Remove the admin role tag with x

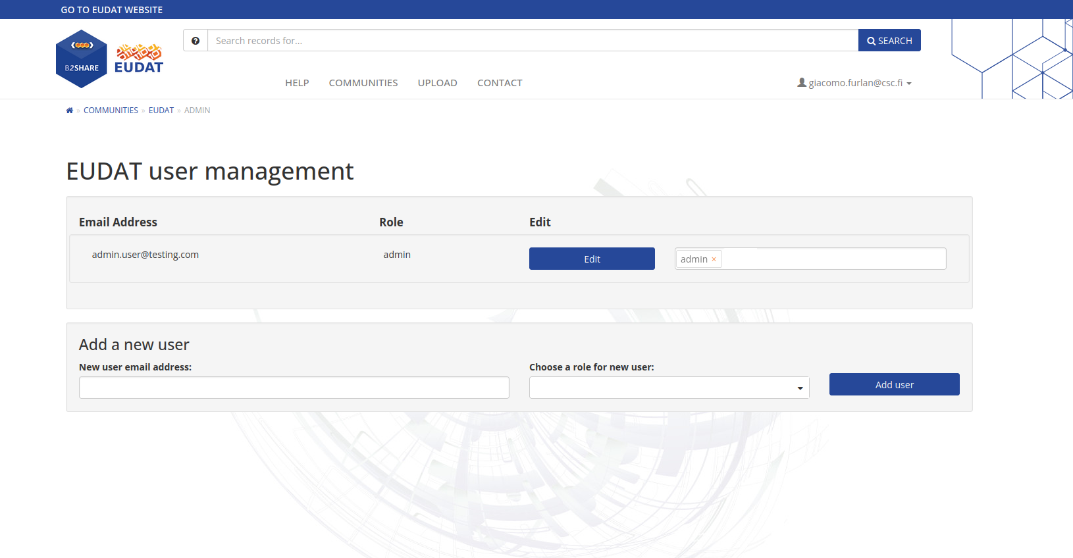tap(714, 259)
